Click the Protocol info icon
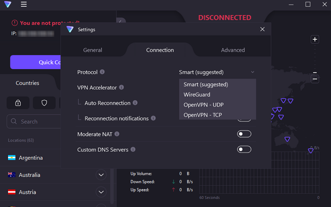Screen dimensions: 331x207 [102, 72]
